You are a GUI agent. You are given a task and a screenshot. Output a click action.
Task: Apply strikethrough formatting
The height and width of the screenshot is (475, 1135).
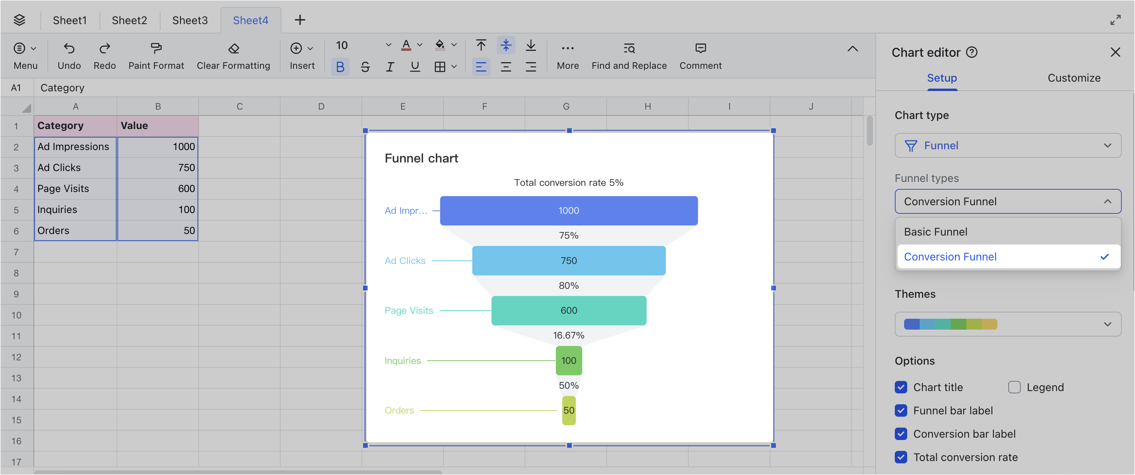click(x=365, y=66)
